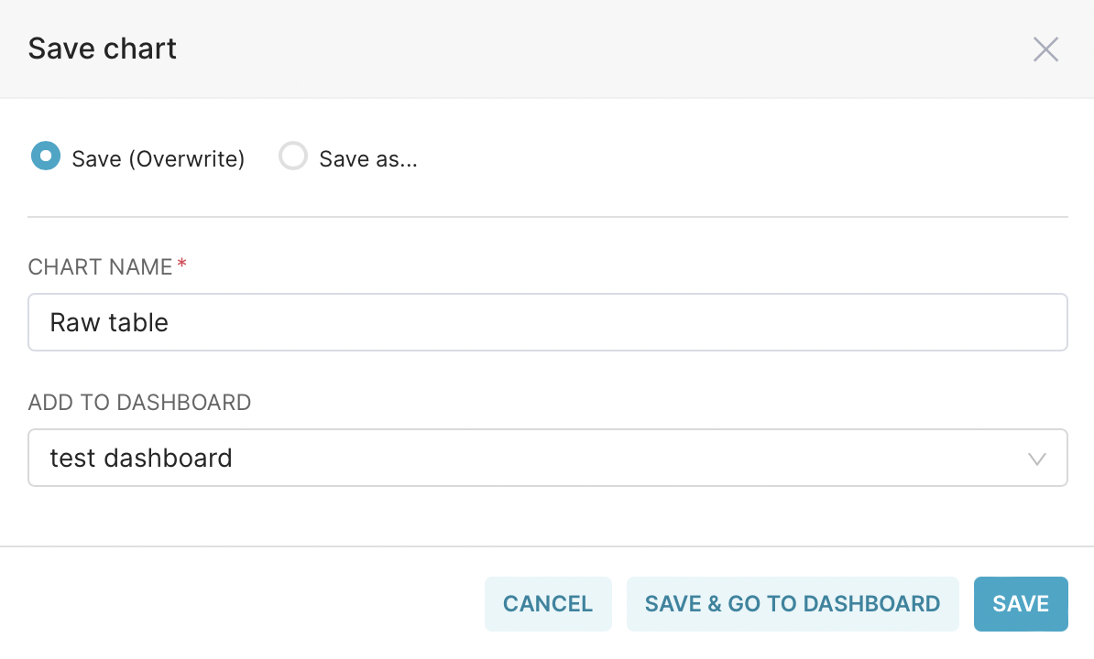The height and width of the screenshot is (659, 1094).
Task: Click the red required asterisk marker
Action: (181, 265)
